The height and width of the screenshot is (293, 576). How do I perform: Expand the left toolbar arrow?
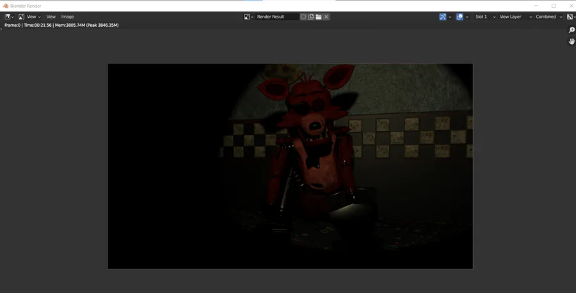[x=1, y=29]
